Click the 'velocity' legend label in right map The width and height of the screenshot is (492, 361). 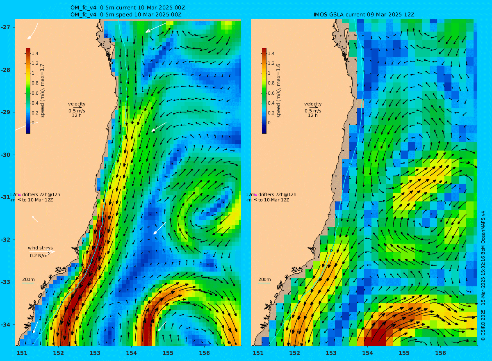[x=313, y=104]
